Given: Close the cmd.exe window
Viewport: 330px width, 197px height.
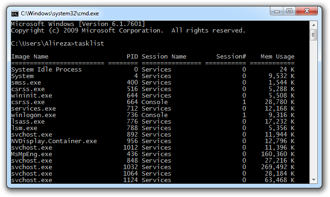Looking at the screenshot, I should [307, 11].
